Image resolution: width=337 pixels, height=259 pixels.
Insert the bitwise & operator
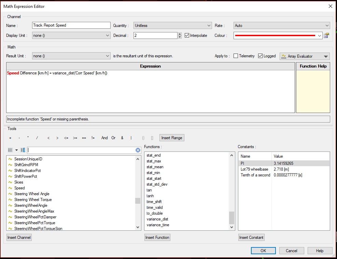[x=122, y=138]
